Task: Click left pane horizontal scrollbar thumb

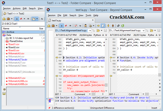Action: [94, 94]
